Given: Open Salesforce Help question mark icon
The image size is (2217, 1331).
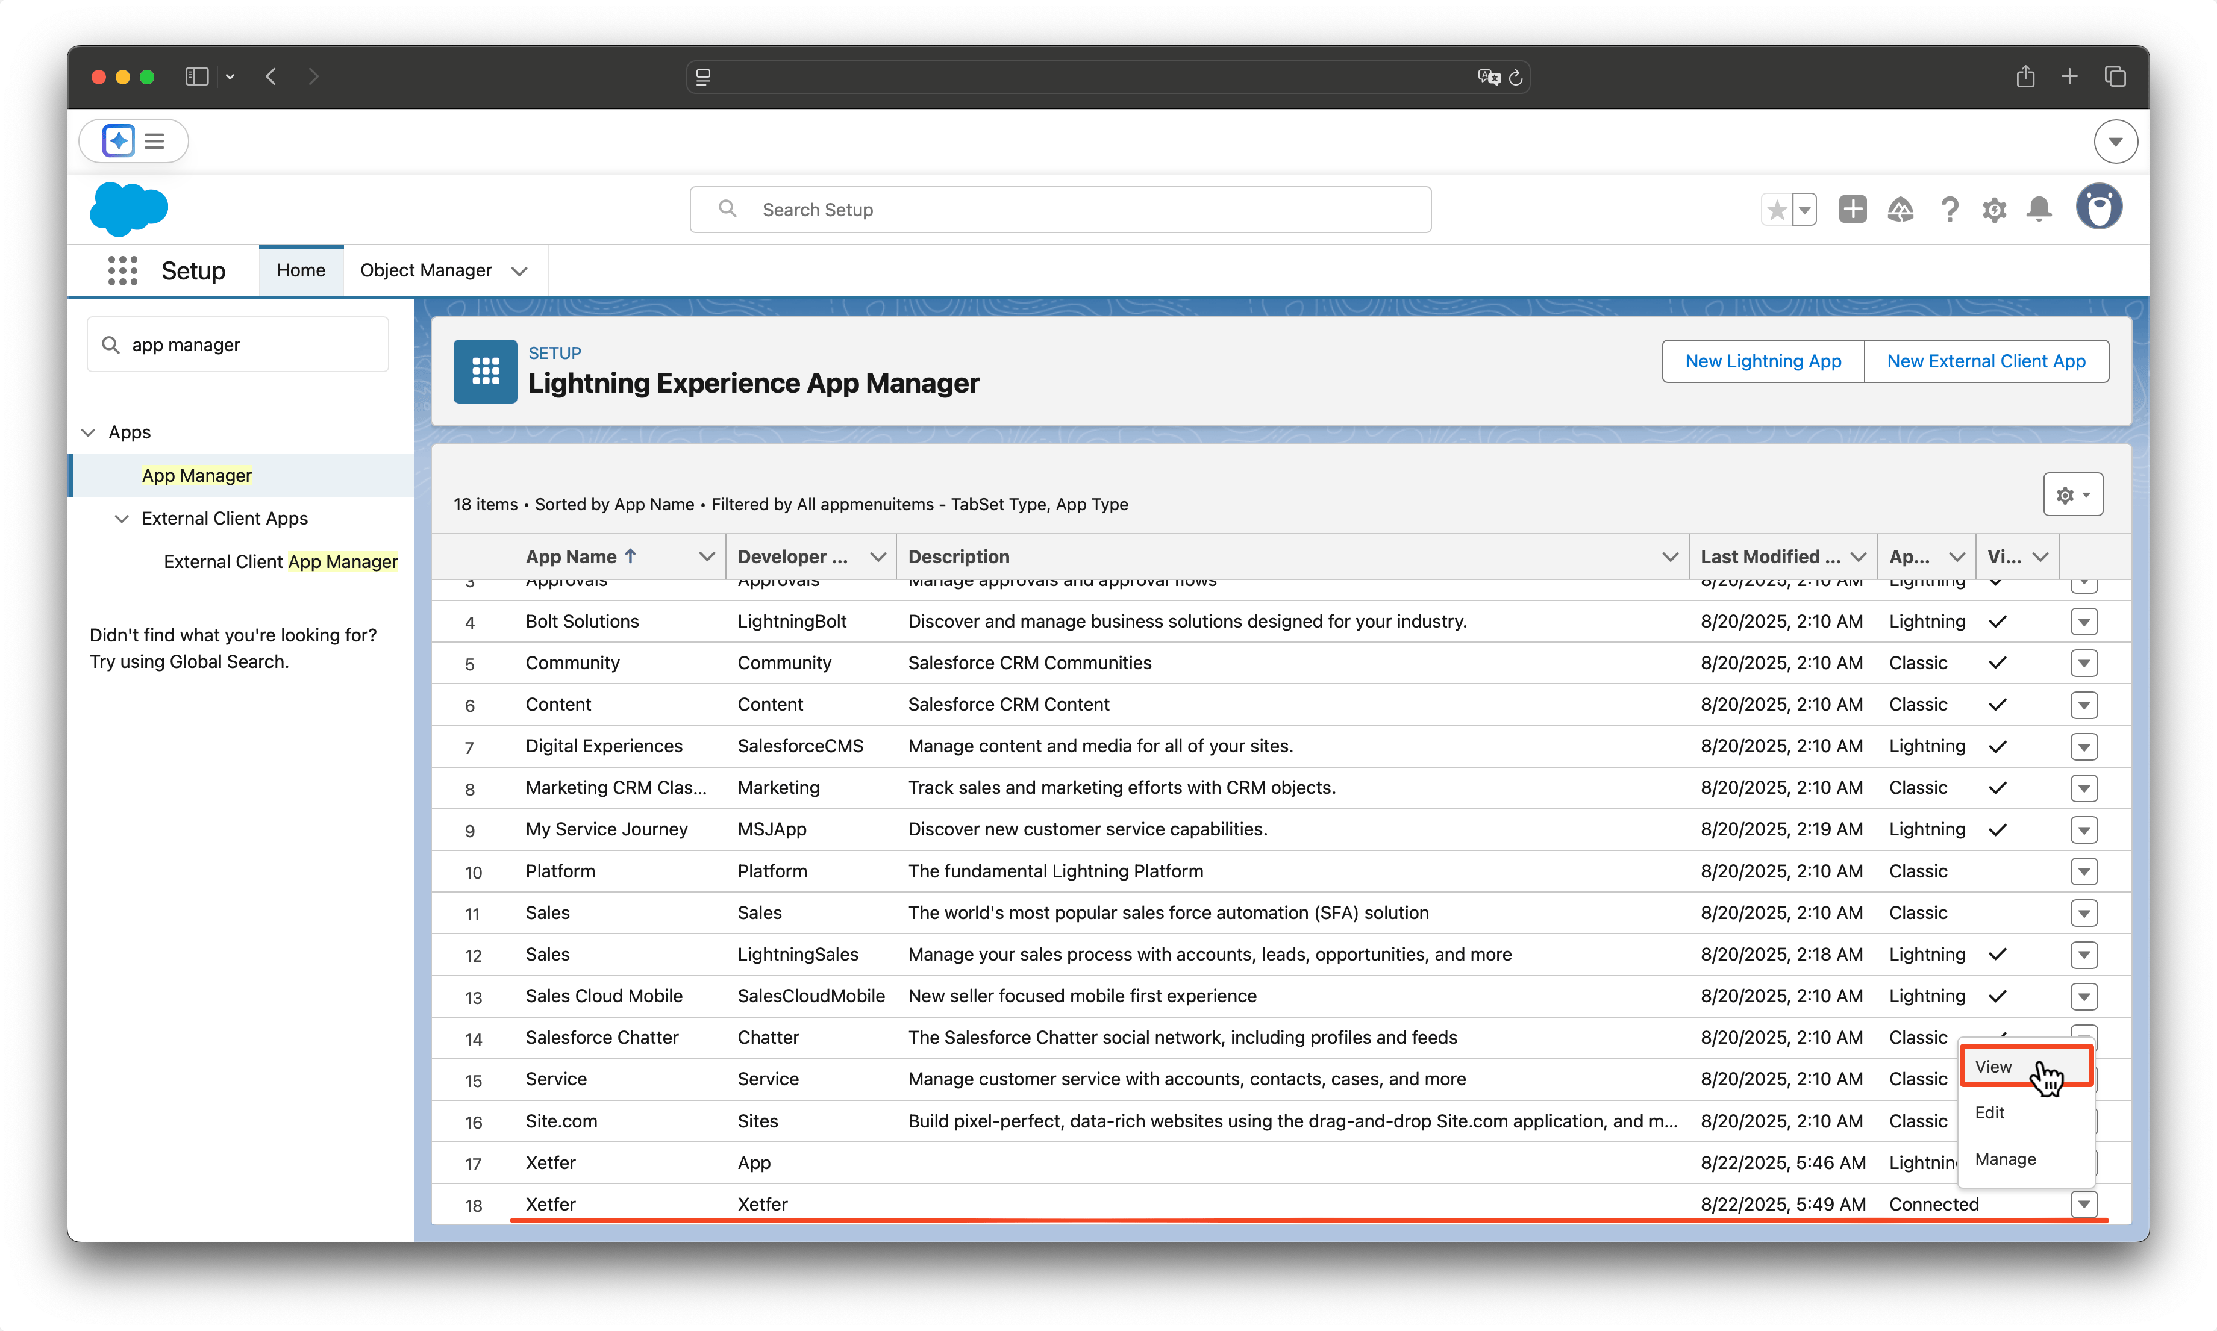Looking at the screenshot, I should click(1949, 209).
